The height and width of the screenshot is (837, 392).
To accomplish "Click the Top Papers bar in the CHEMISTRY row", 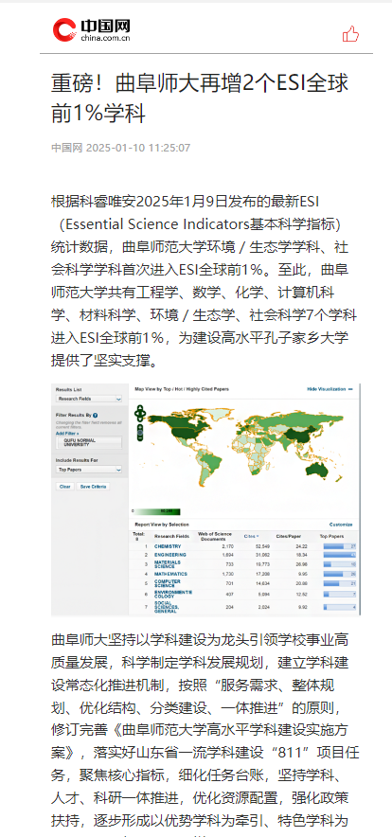I will pos(340,546).
